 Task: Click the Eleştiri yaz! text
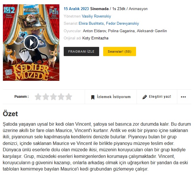click(x=160, y=97)
